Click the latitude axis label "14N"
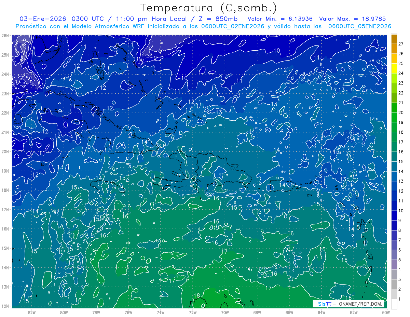This screenshot has height=317, width=410. pyautogui.click(x=5, y=267)
